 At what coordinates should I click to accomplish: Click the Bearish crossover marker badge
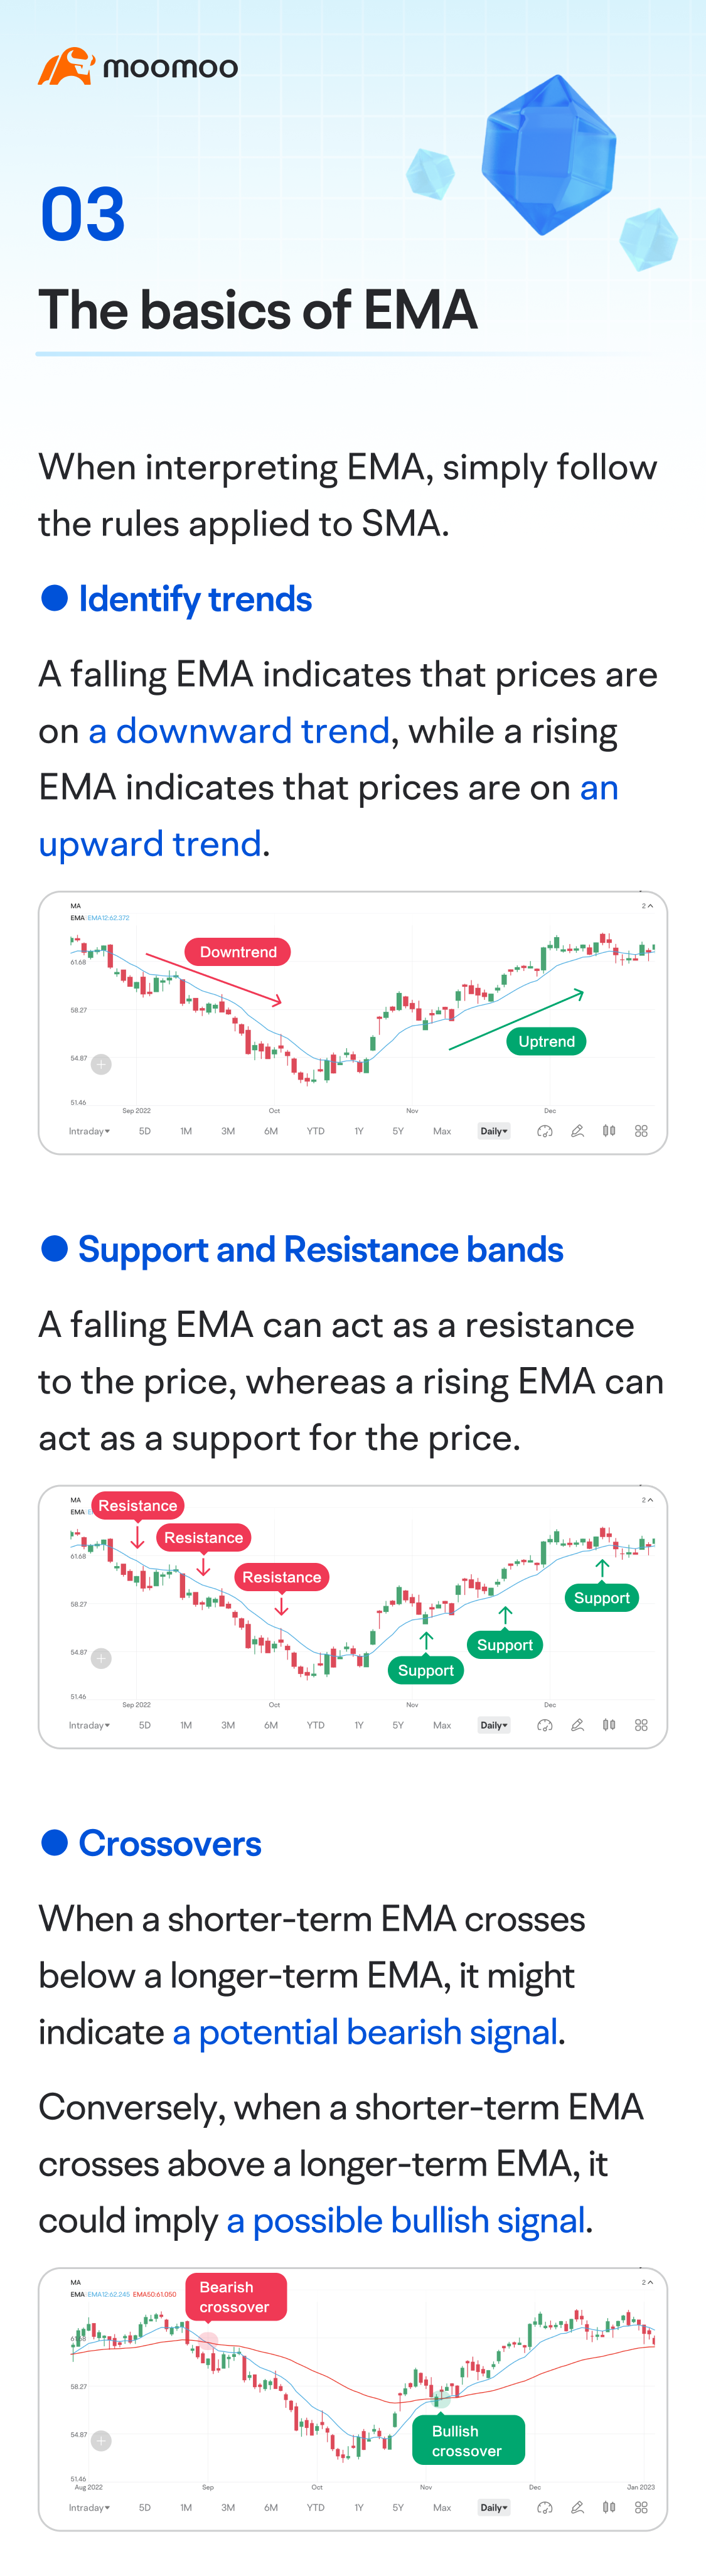pos(236,2297)
